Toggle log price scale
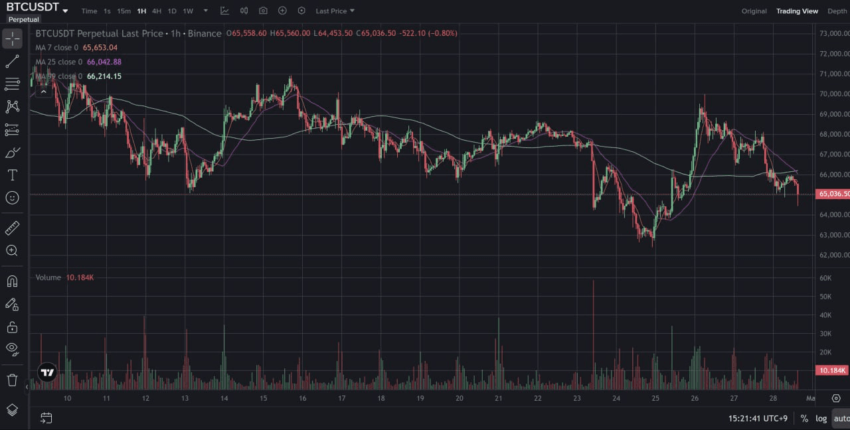 tap(821, 418)
